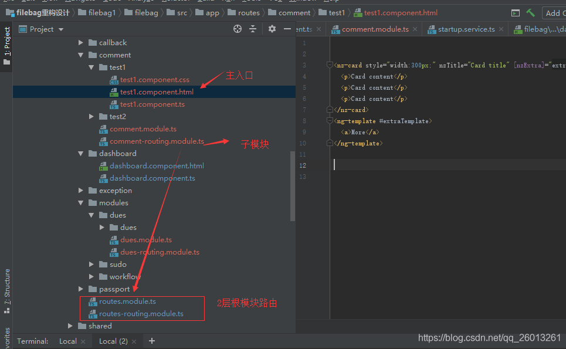Expand the callback folder

[x=81, y=43]
